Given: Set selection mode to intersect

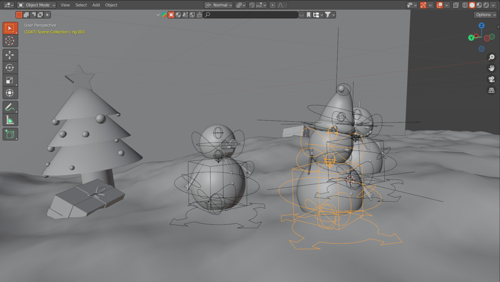Looking at the screenshot, I should click(x=47, y=15).
